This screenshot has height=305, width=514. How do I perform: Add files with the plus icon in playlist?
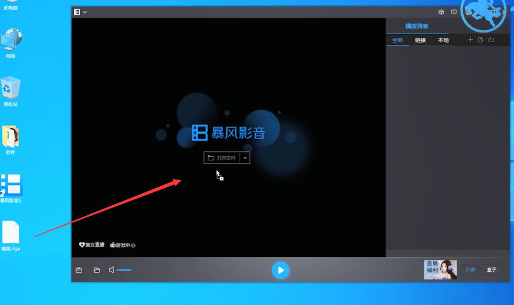[471, 40]
